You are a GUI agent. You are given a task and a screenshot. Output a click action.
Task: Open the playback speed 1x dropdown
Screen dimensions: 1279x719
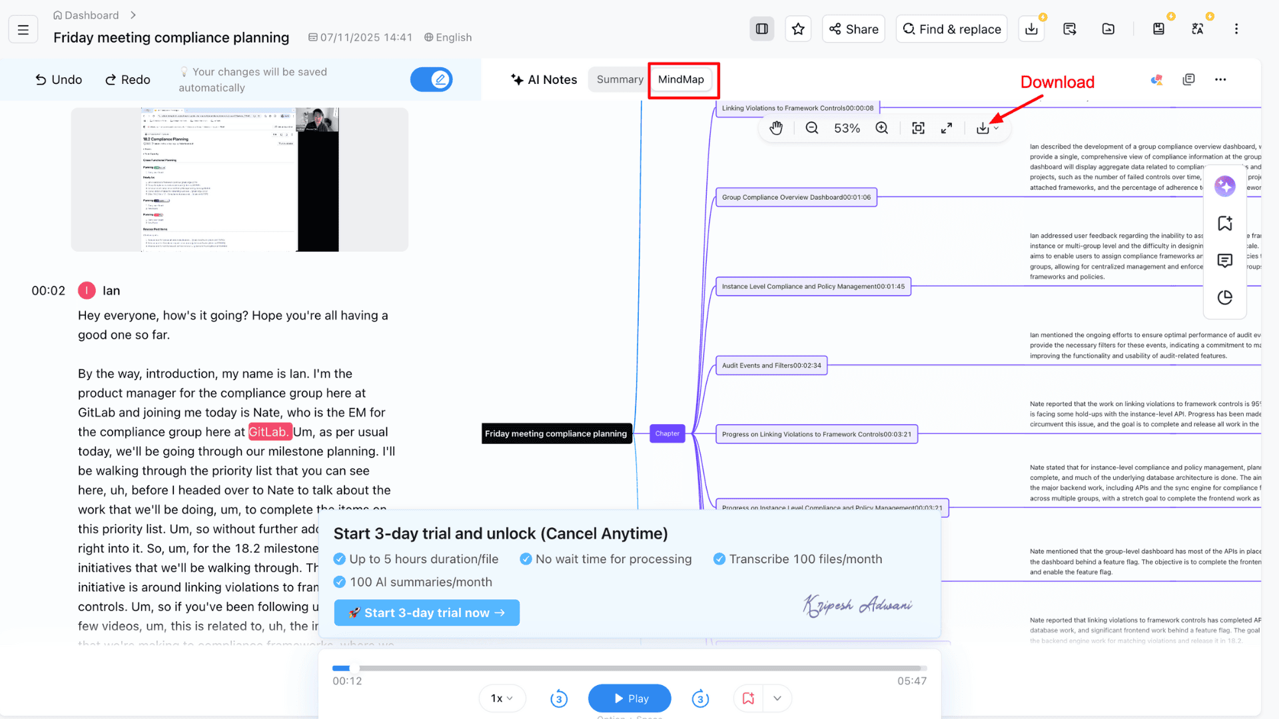click(502, 699)
